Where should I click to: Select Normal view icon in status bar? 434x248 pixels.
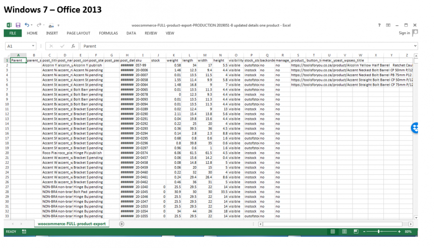point(333,232)
